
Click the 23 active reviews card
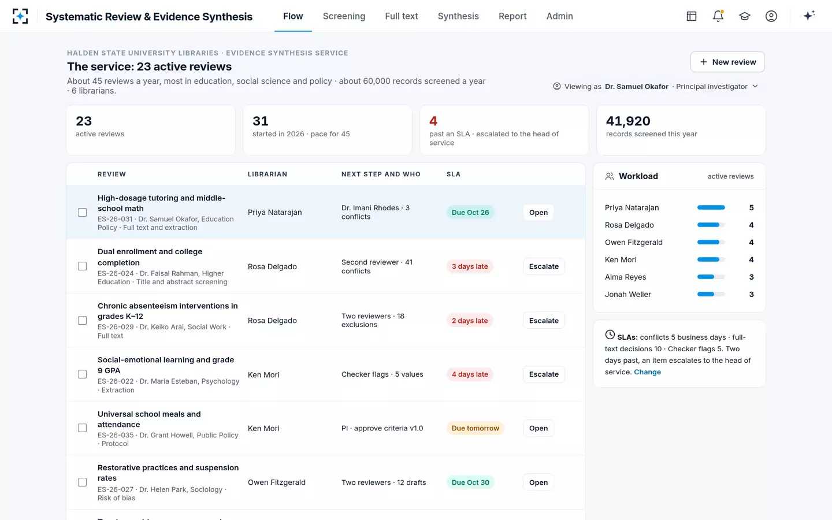click(151, 130)
